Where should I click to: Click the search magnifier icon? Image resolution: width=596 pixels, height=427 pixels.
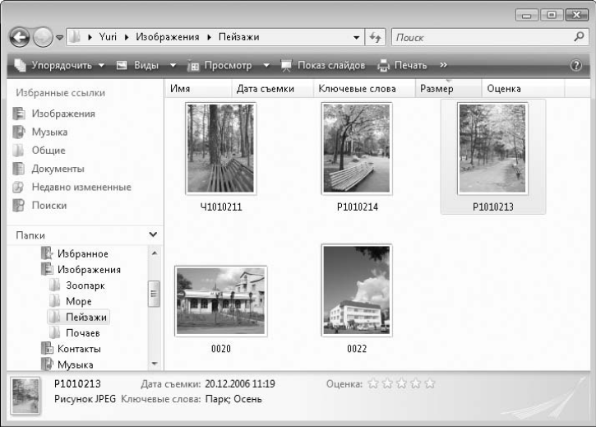[578, 37]
